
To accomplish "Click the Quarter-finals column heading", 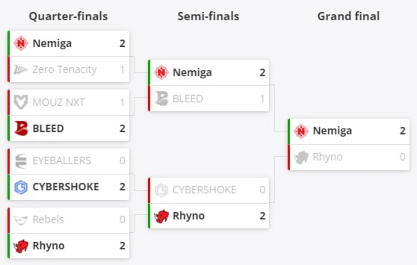I will [68, 16].
